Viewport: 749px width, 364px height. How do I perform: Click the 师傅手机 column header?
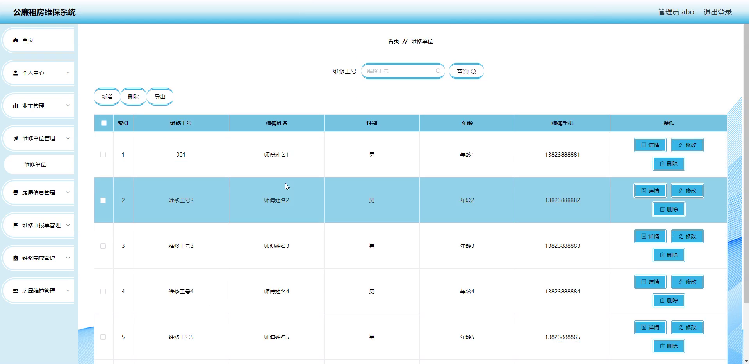pyautogui.click(x=562, y=123)
